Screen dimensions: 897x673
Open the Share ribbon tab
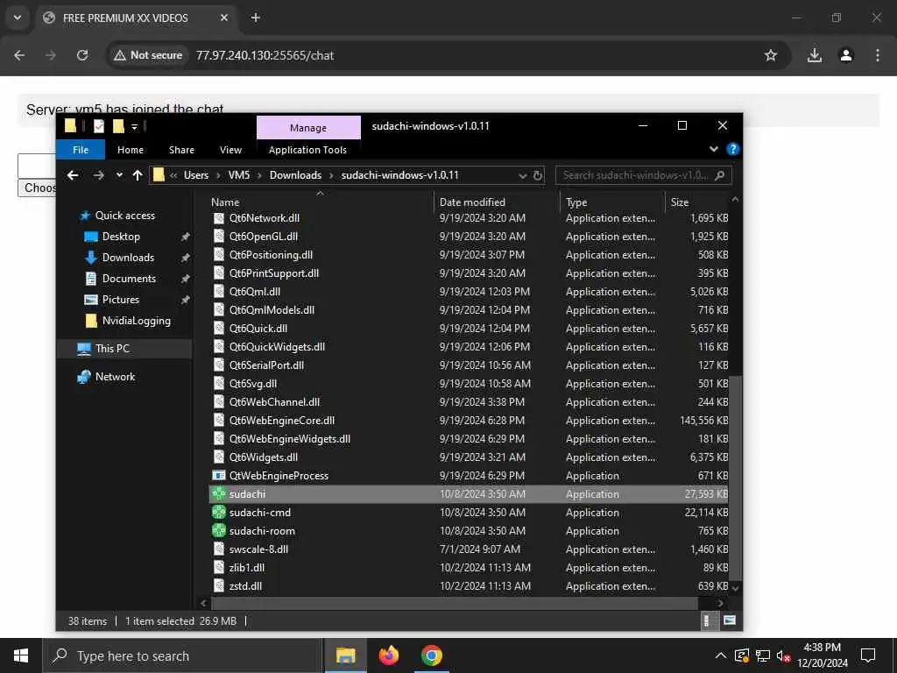pyautogui.click(x=181, y=149)
